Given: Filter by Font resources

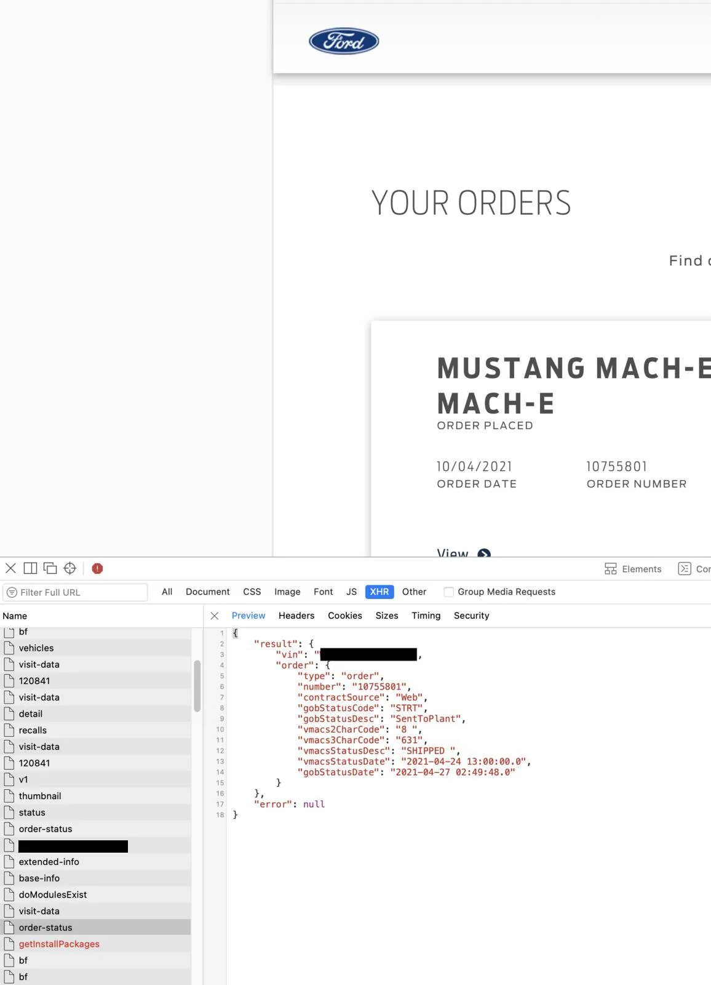Looking at the screenshot, I should (323, 592).
